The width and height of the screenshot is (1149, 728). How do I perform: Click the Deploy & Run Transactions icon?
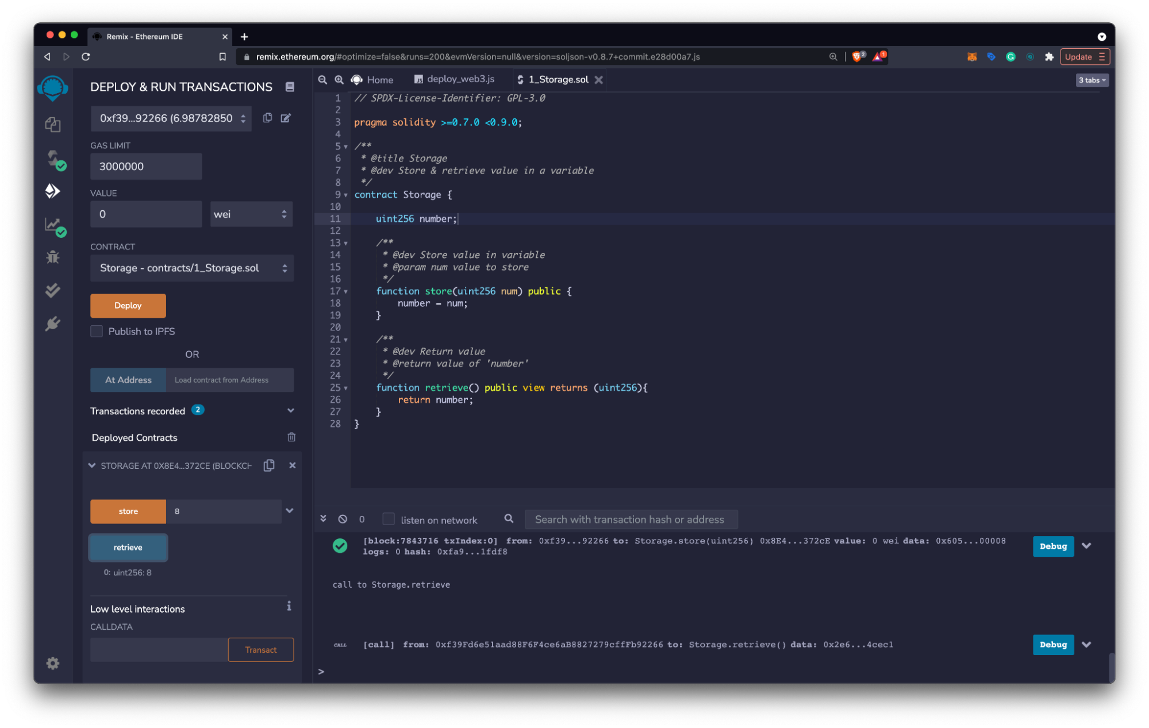click(x=53, y=191)
